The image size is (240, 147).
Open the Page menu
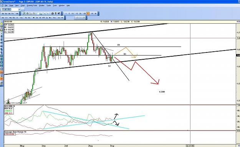point(11,5)
